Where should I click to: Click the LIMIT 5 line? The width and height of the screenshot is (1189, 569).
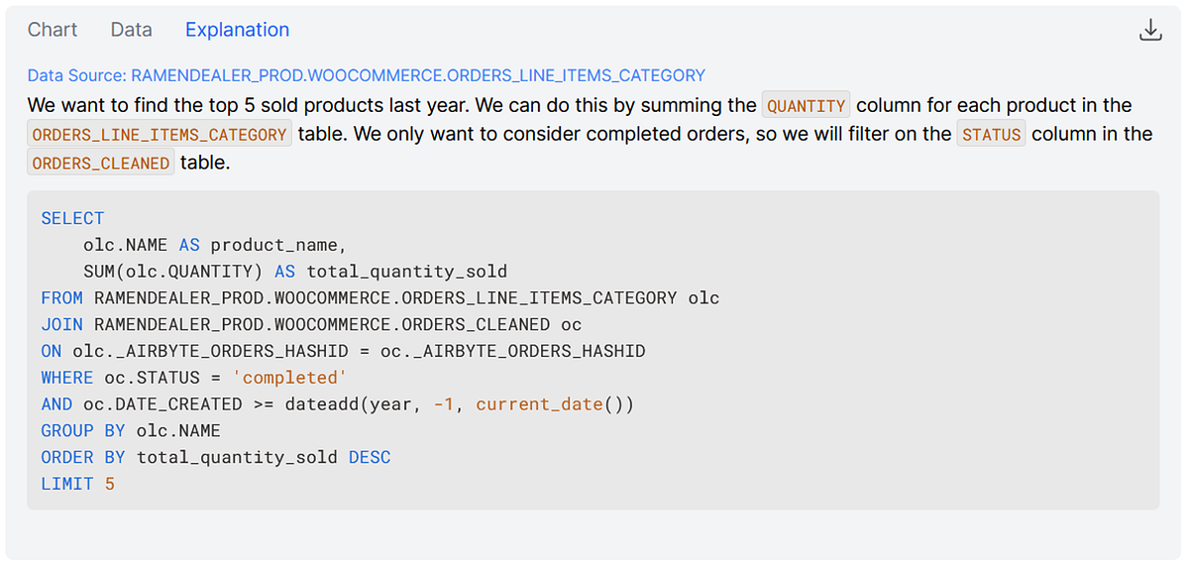pyautogui.click(x=78, y=484)
